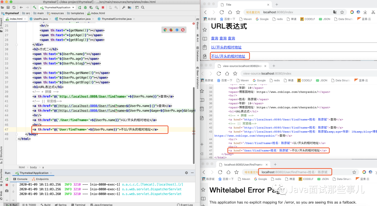Open the Console tab in Run panel
377x206 pixels.
point(21,179)
